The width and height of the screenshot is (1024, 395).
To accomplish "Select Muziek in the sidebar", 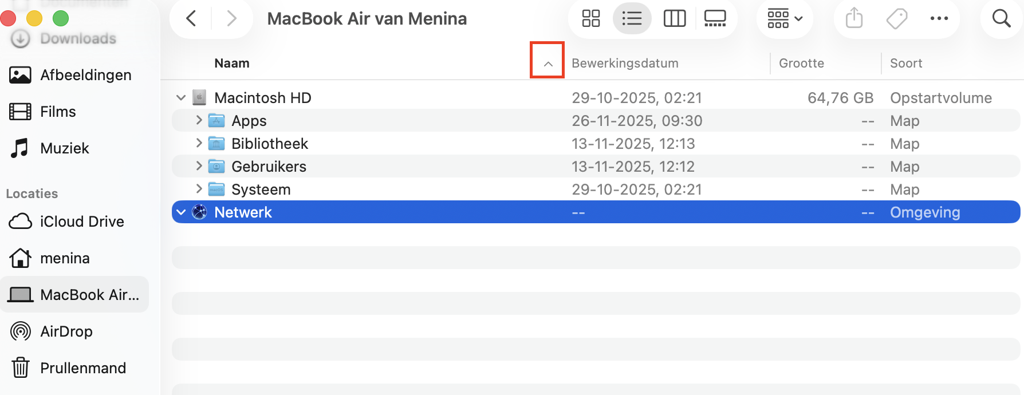I will (x=64, y=148).
